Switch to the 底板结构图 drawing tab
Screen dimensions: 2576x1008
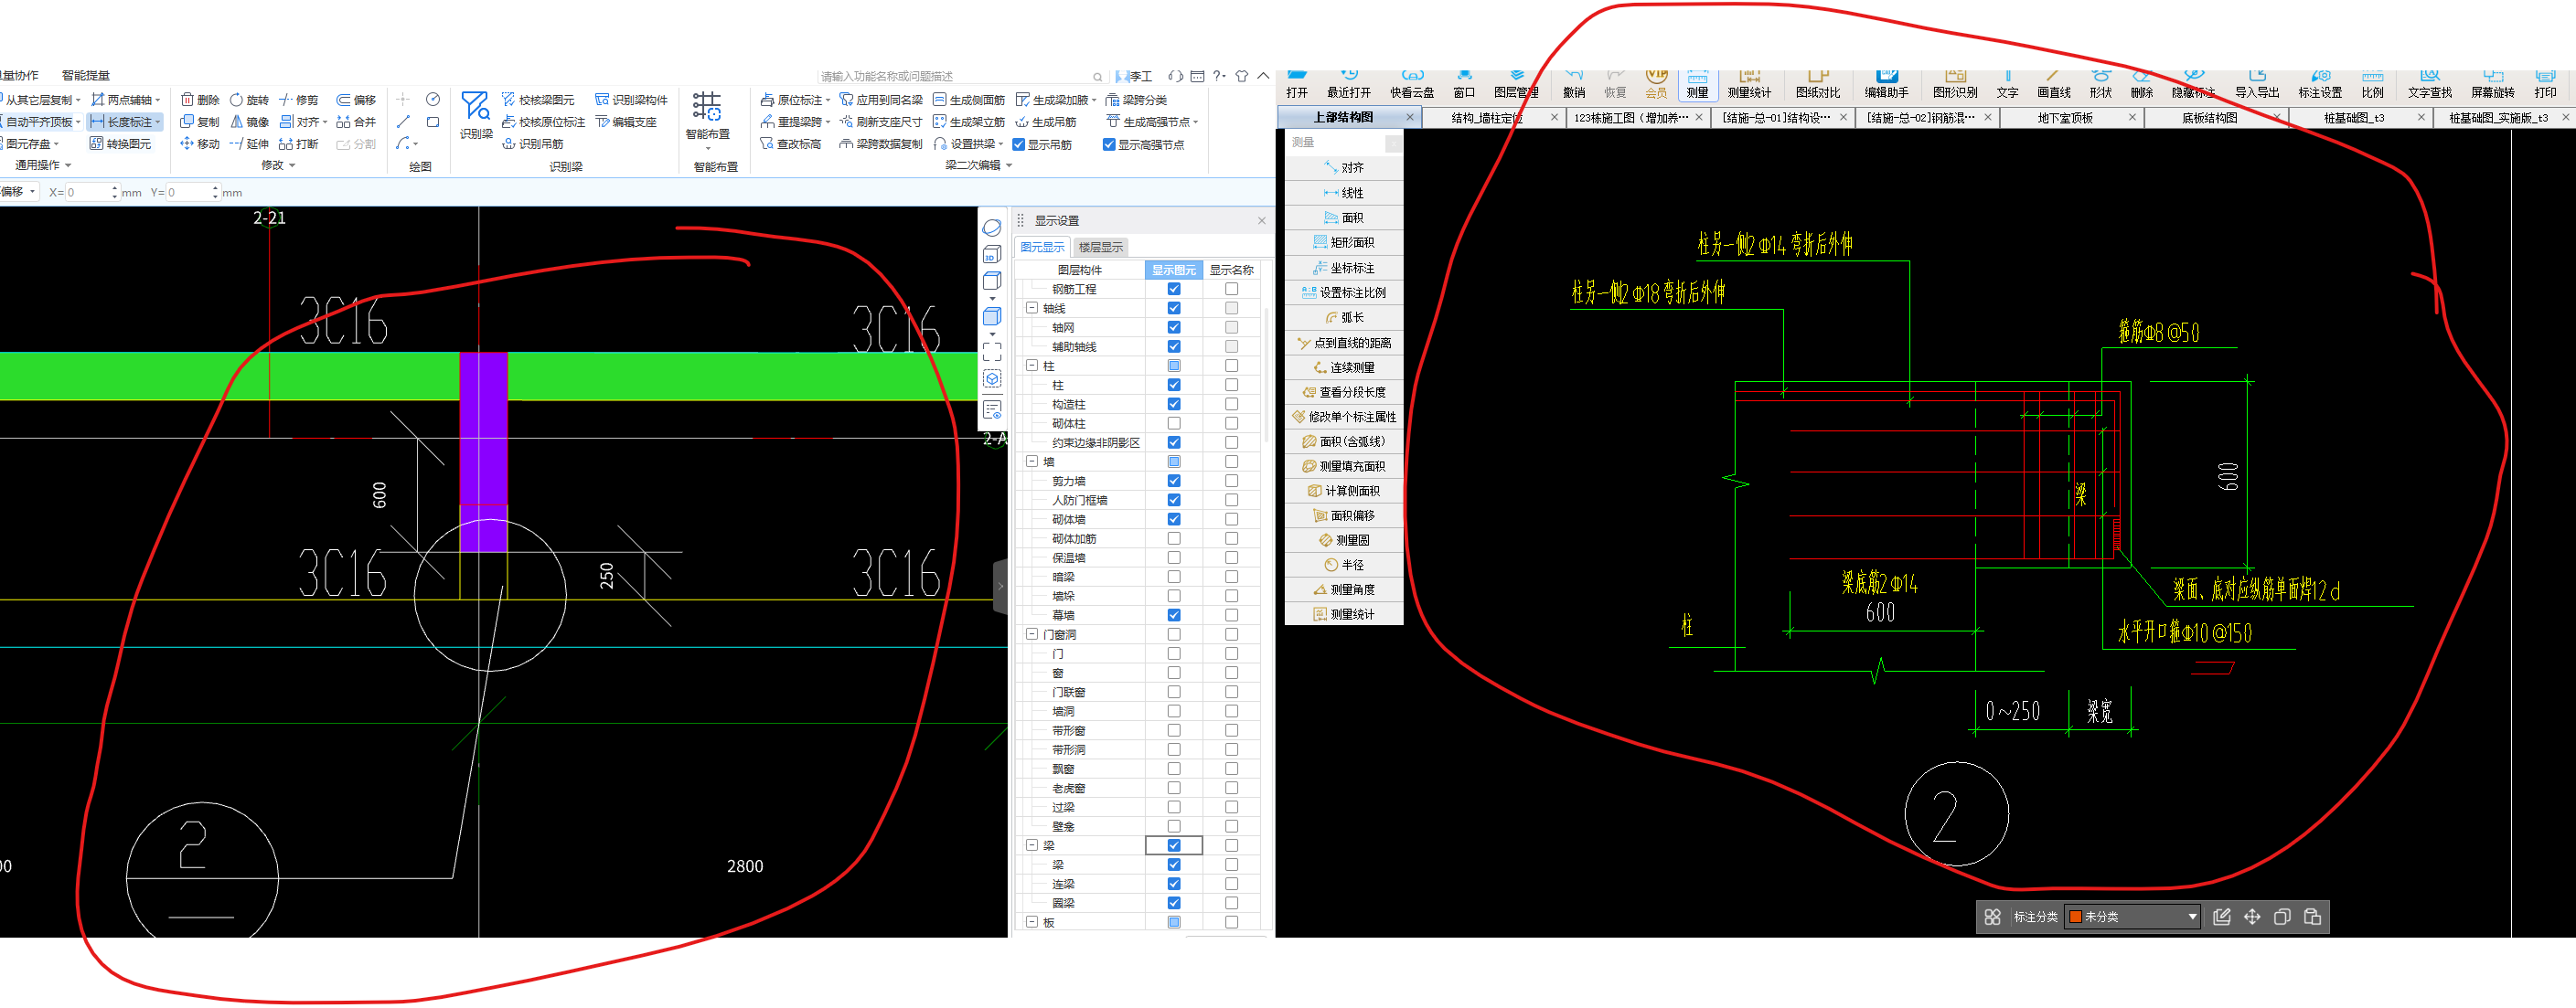[2209, 118]
